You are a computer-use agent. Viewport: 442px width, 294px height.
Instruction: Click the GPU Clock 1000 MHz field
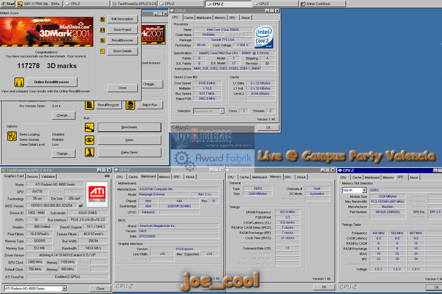tap(35, 262)
